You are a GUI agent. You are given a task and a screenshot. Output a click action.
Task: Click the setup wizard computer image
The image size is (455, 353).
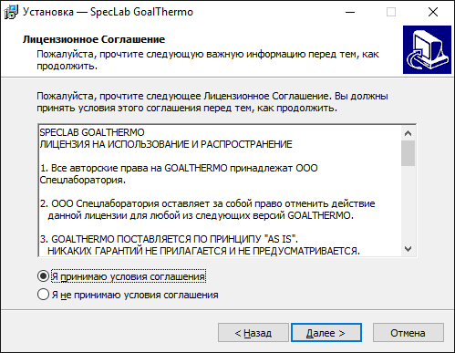pyautogui.click(x=427, y=49)
